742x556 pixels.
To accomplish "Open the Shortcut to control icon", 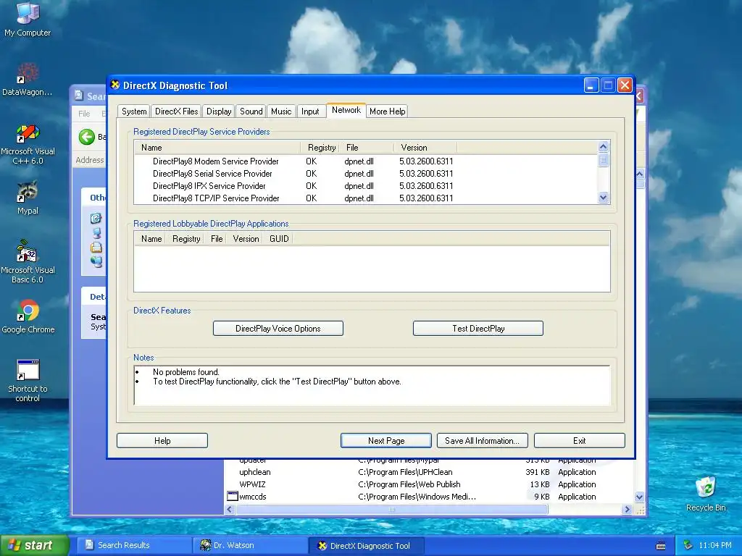I will pos(28,381).
